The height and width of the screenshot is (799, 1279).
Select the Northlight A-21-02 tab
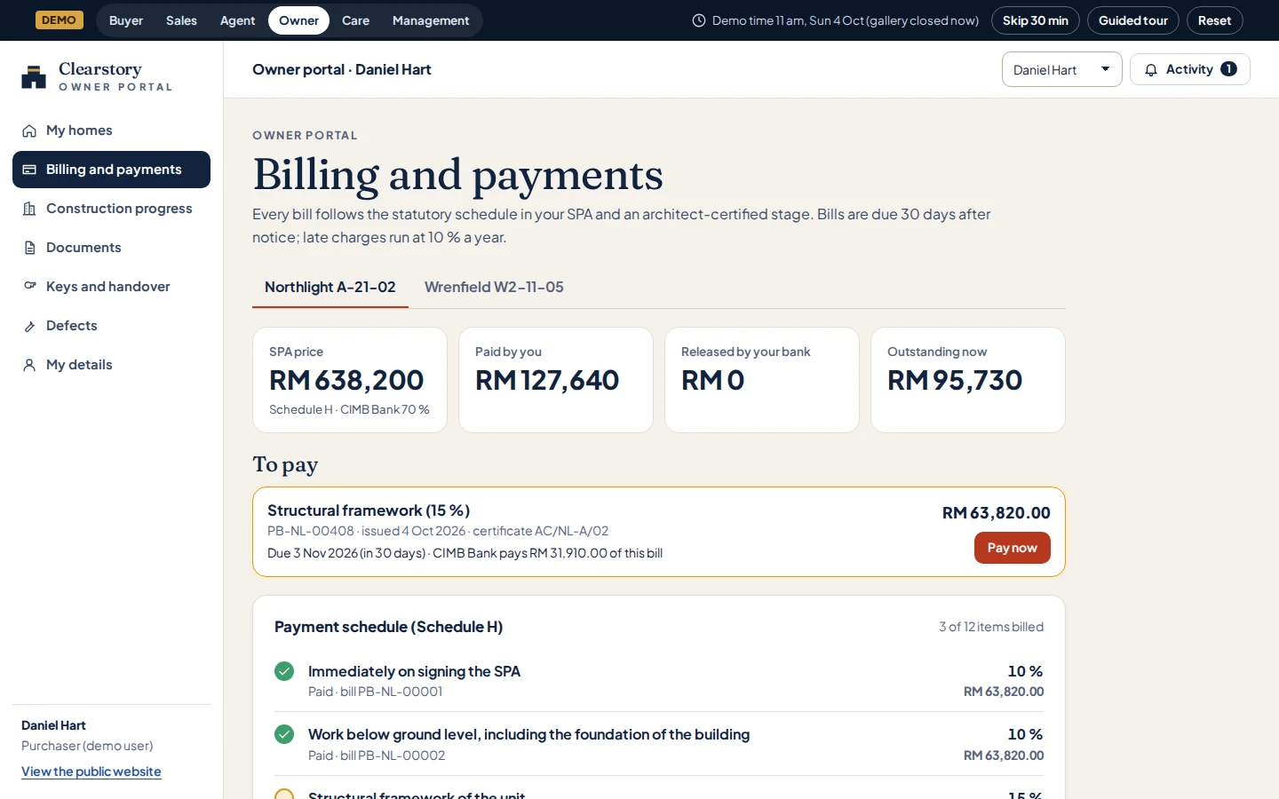point(330,288)
